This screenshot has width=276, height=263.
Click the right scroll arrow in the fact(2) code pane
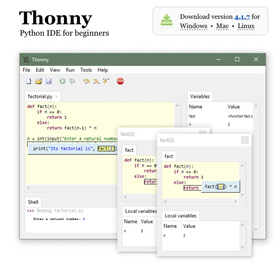pyautogui.click(x=235, y=201)
